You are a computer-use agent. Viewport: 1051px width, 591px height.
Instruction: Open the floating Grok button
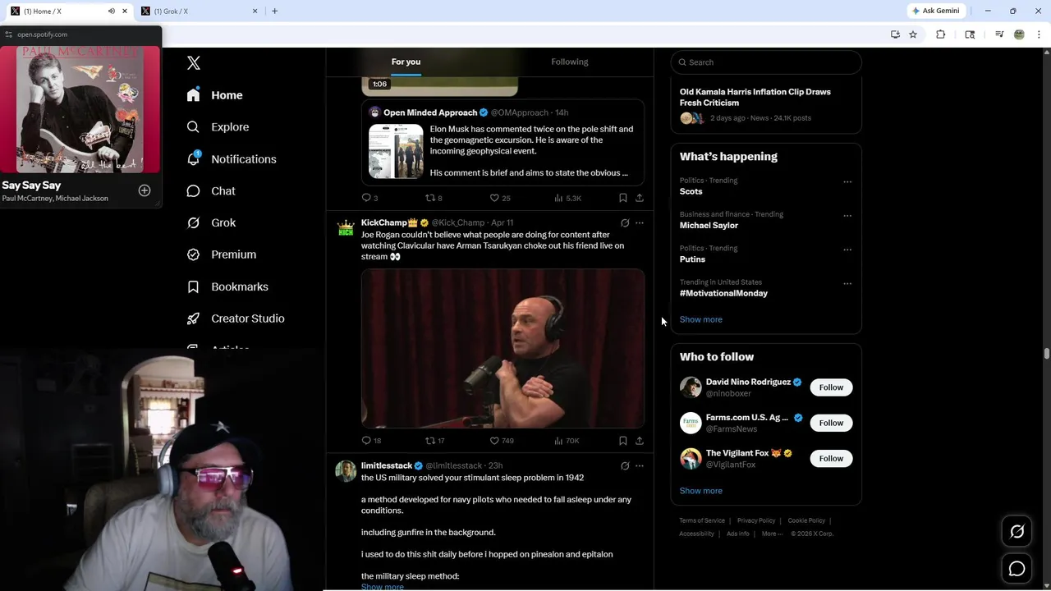[x=1017, y=532]
